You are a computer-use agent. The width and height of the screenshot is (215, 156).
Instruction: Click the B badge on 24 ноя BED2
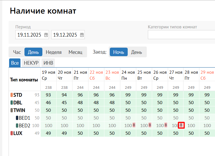[134, 125]
